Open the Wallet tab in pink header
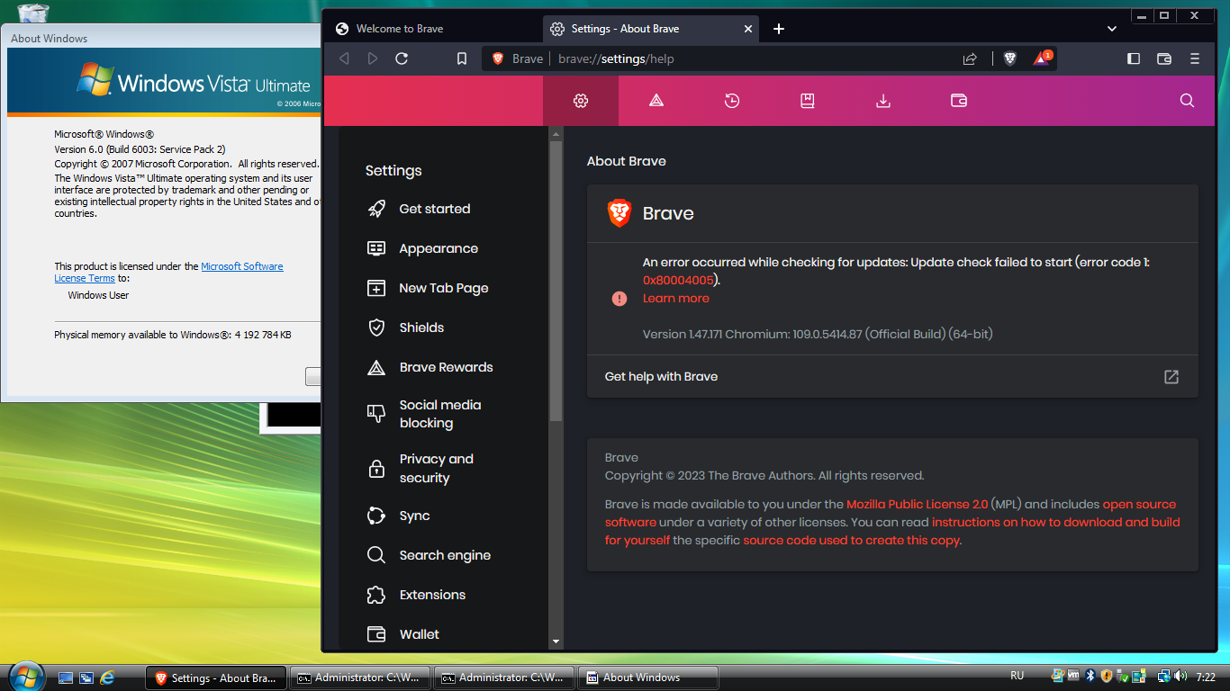Image resolution: width=1230 pixels, height=691 pixels. tap(959, 101)
